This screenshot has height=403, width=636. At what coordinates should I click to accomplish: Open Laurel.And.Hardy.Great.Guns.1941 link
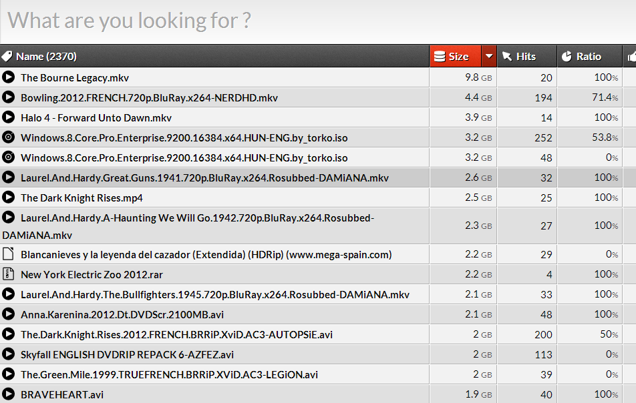(205, 177)
